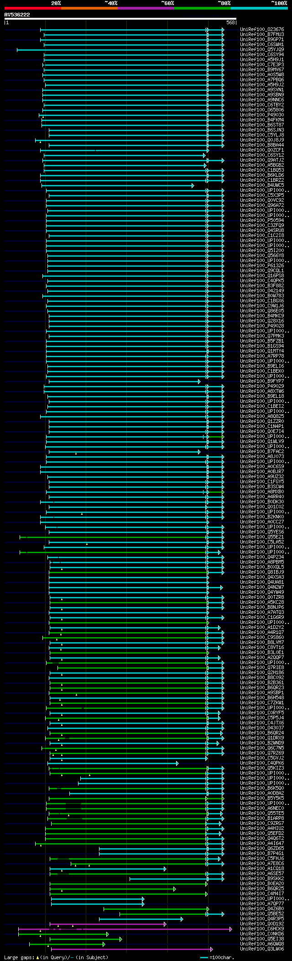The width and height of the screenshot is (292, 961).
Task: Click UniRef100_B5Y5K5 label
Action: point(262,798)
